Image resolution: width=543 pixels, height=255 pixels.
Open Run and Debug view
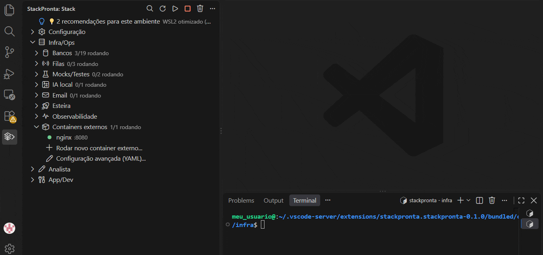[x=9, y=74]
